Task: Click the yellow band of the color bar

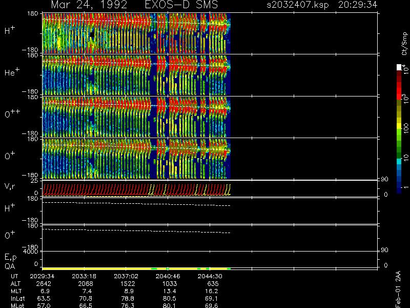Action: [x=399, y=127]
